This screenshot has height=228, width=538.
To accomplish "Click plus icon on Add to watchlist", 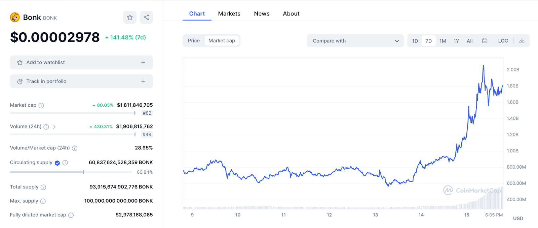I will coord(143,62).
